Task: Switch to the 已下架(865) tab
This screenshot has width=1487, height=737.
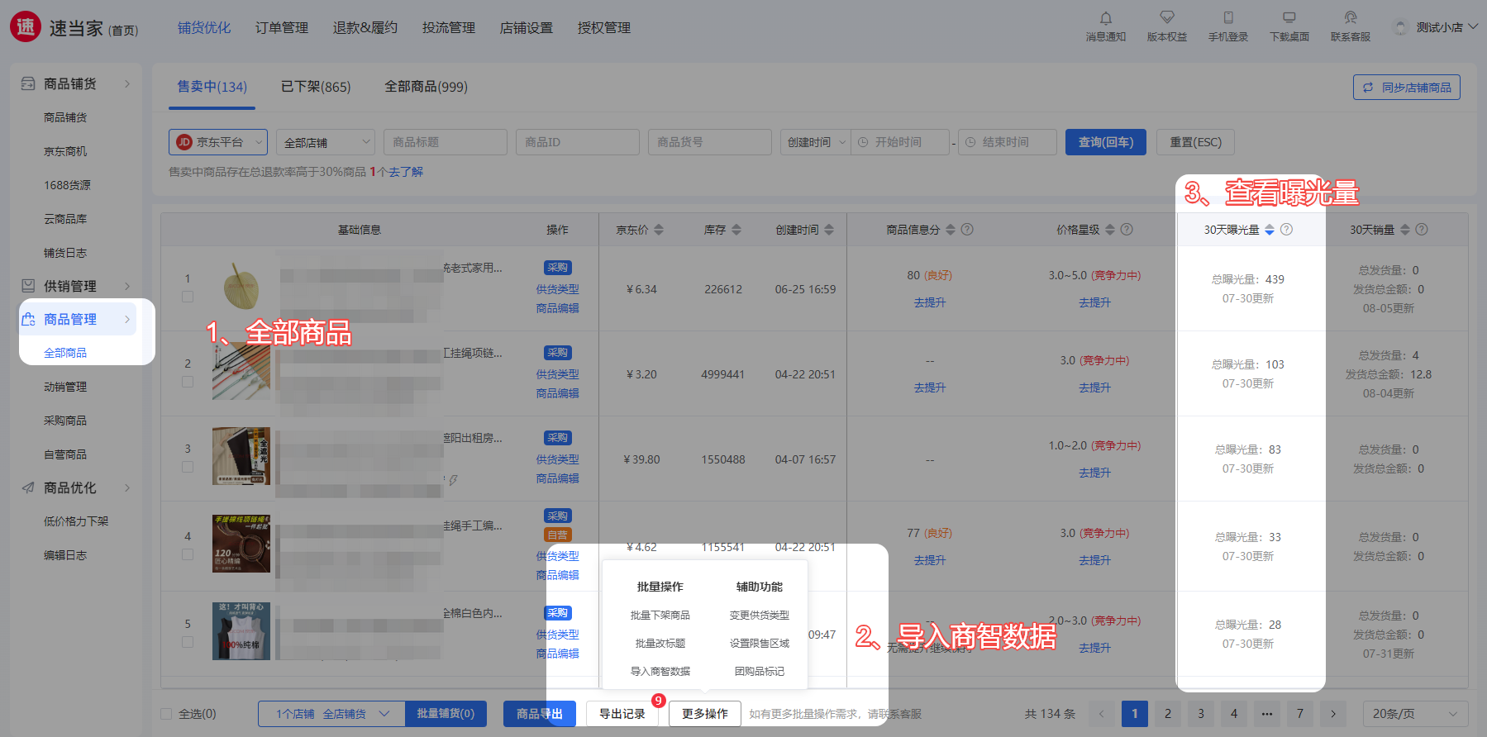Action: 316,87
